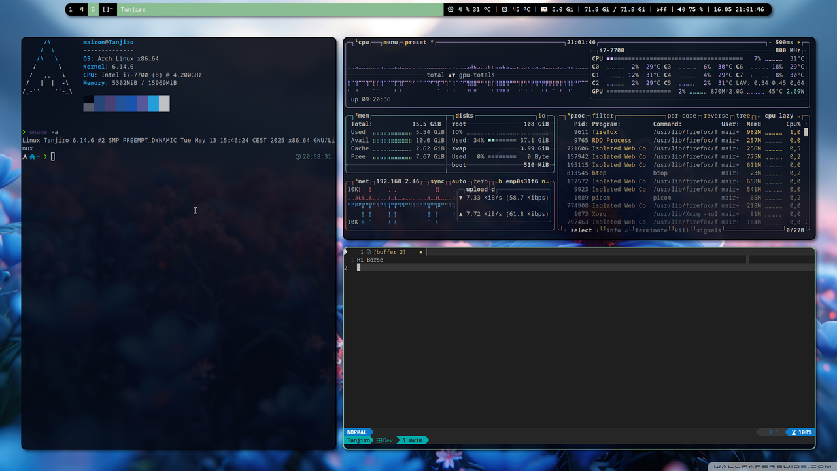Image resolution: width=837 pixels, height=471 pixels.
Task: Click zero to reset net counters
Action: (481, 181)
